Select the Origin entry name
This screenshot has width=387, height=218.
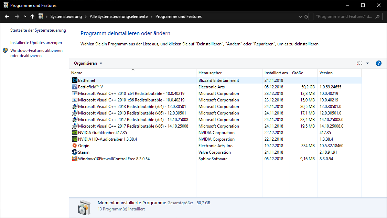coord(84,146)
